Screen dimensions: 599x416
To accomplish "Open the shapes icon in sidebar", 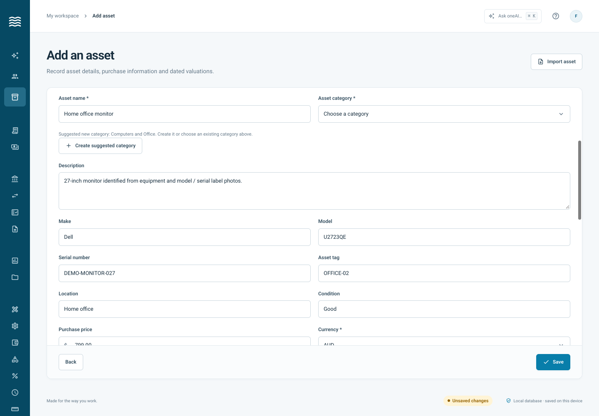I will coord(15,359).
